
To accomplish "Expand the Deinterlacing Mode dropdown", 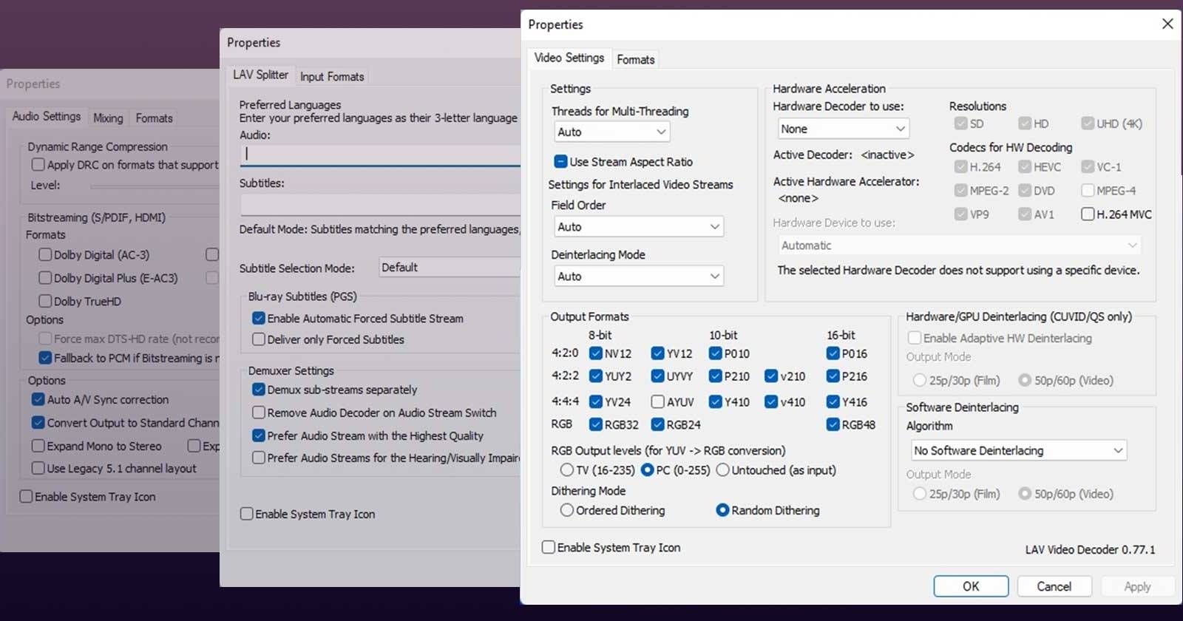I will (x=638, y=276).
